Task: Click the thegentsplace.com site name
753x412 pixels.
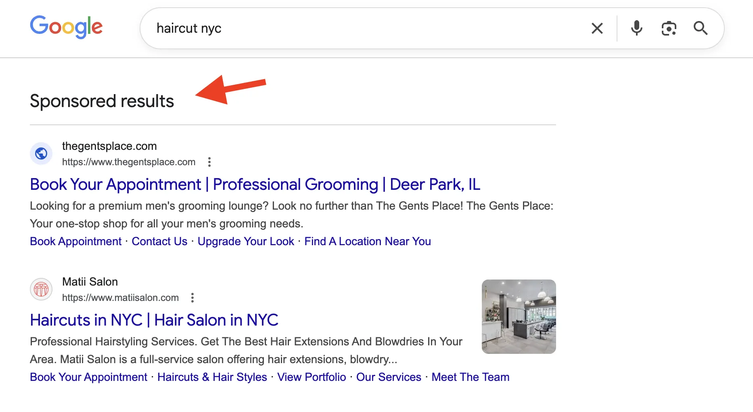Action: [109, 146]
